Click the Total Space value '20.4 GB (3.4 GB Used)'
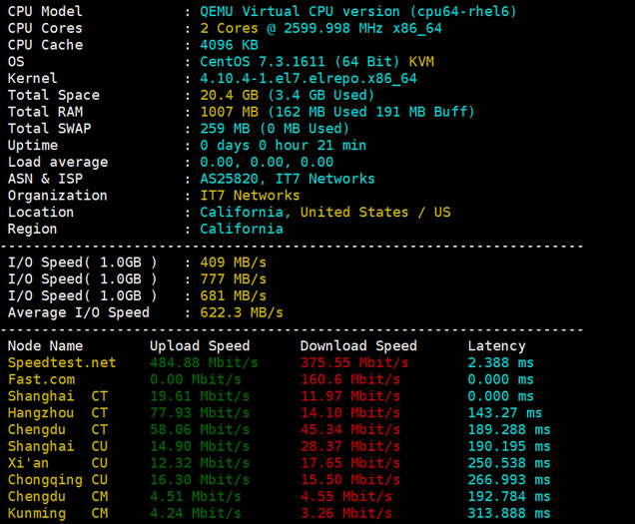Image resolution: width=635 pixels, height=524 pixels. (288, 95)
